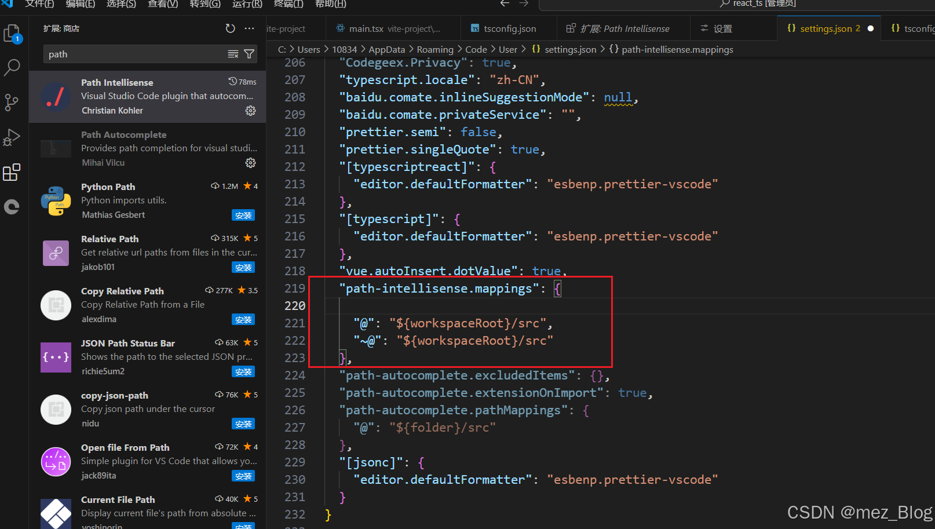
Task: Open the Source Control view
Action: [x=12, y=103]
